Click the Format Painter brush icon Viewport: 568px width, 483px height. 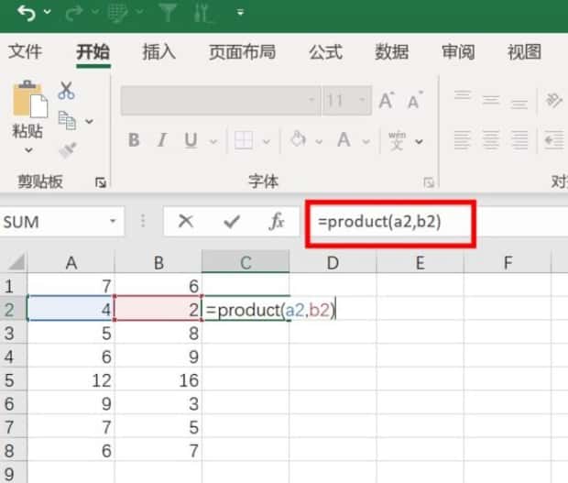[67, 149]
